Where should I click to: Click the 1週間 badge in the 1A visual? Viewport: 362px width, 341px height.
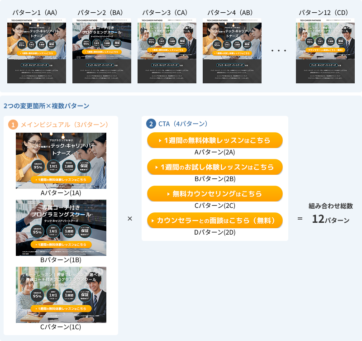point(69,166)
